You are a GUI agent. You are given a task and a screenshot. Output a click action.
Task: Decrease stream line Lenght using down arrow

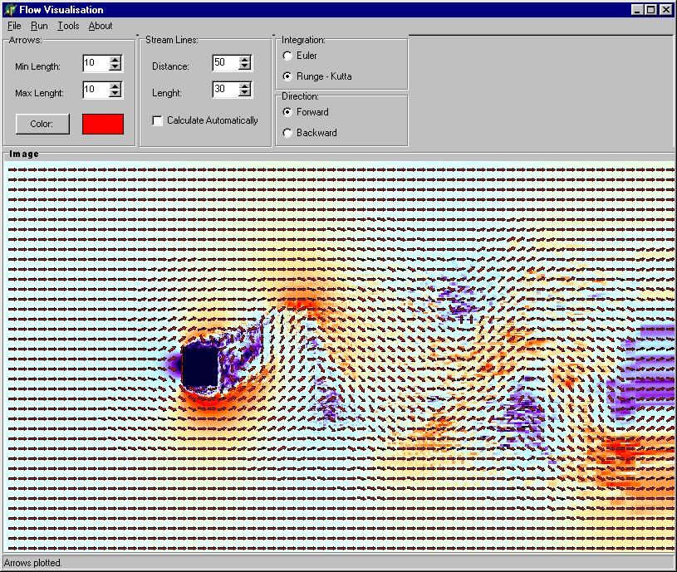245,93
